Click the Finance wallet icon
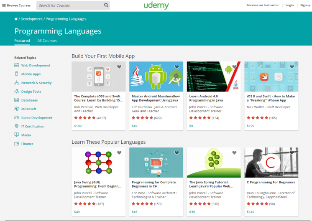 (x=16, y=144)
